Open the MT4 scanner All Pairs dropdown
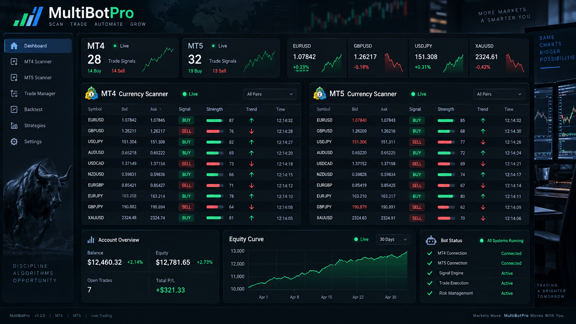The width and height of the screenshot is (576, 324). 270,94
